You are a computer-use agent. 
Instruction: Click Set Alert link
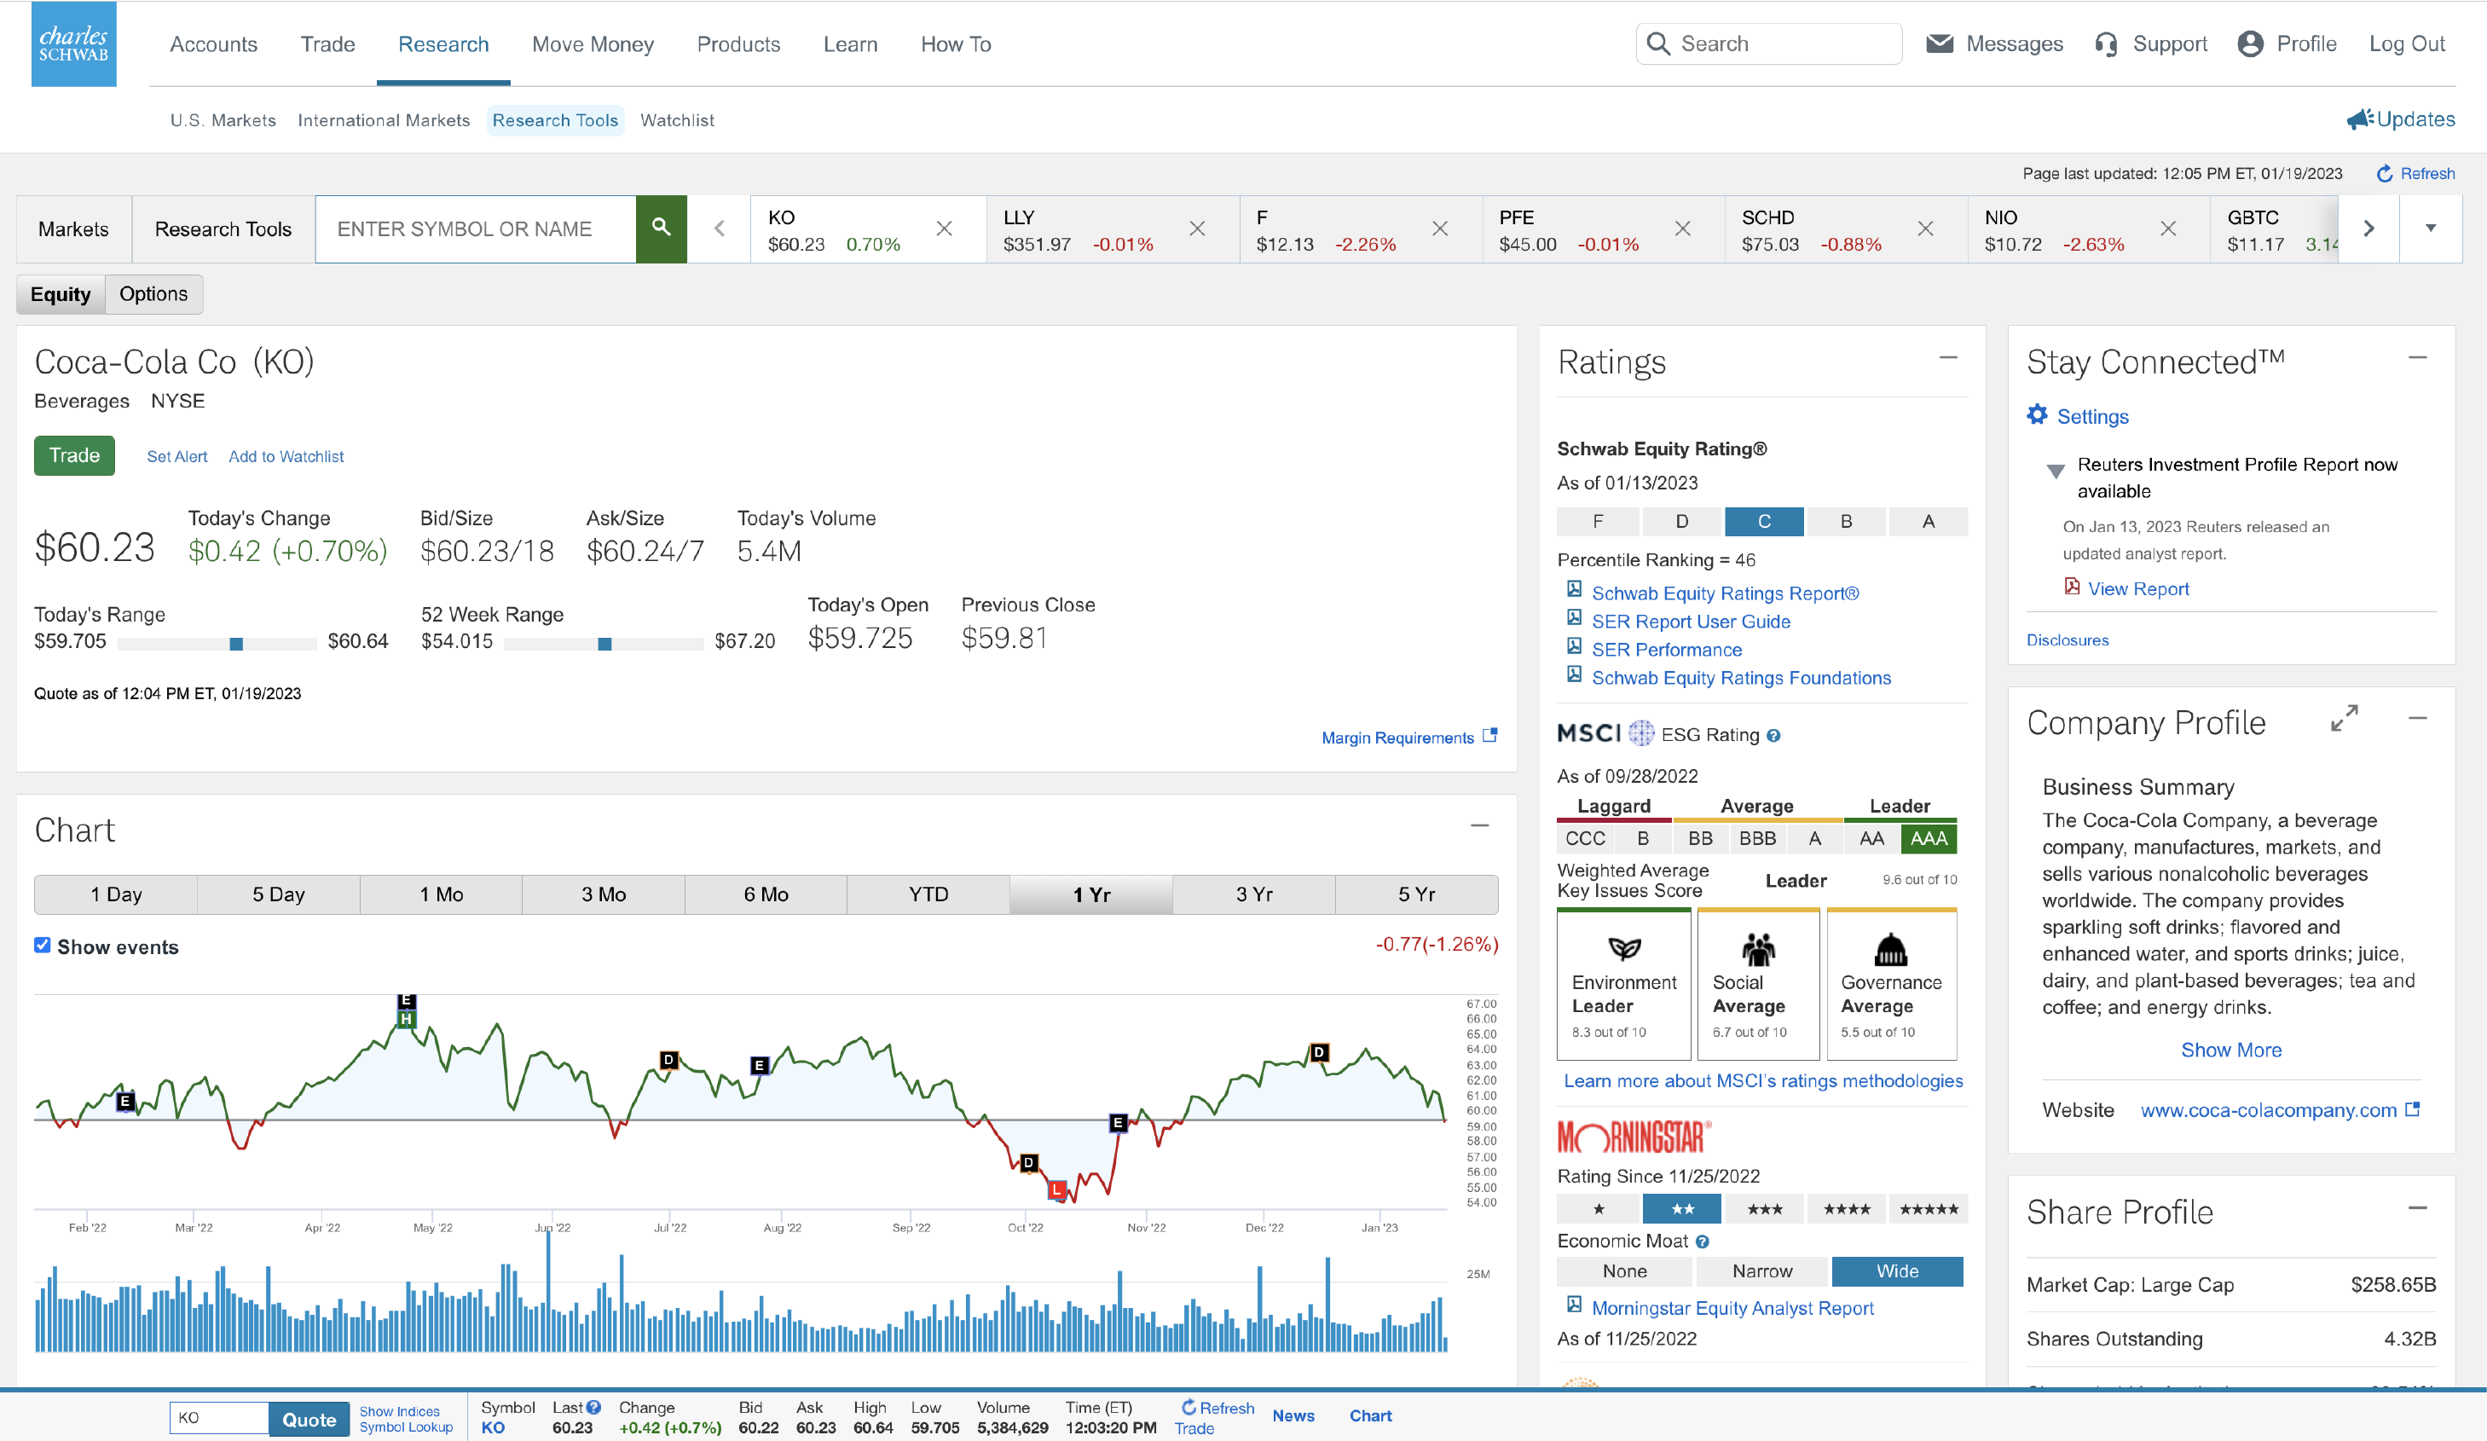(x=176, y=457)
